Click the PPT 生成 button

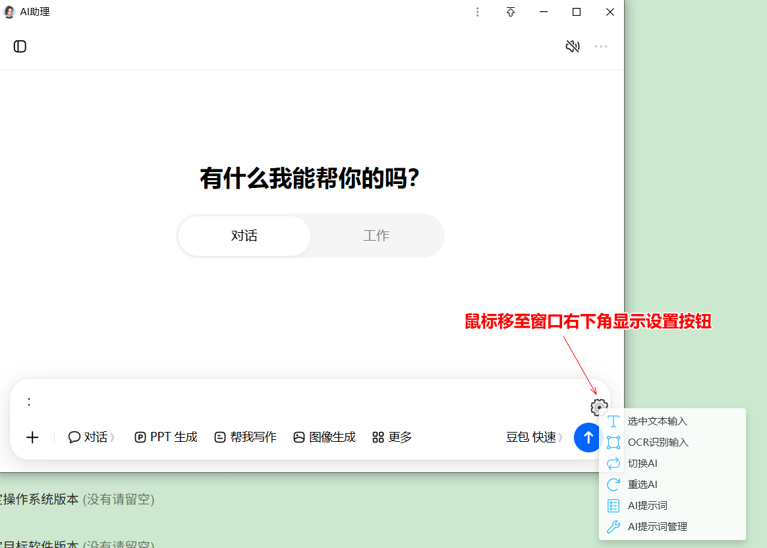pos(166,437)
